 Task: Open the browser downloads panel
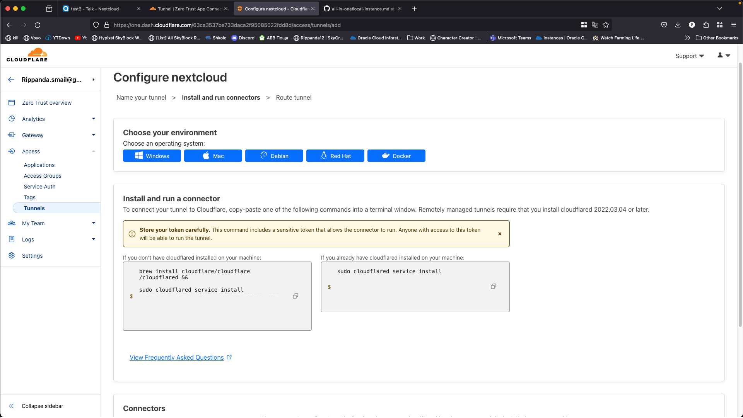click(x=678, y=25)
